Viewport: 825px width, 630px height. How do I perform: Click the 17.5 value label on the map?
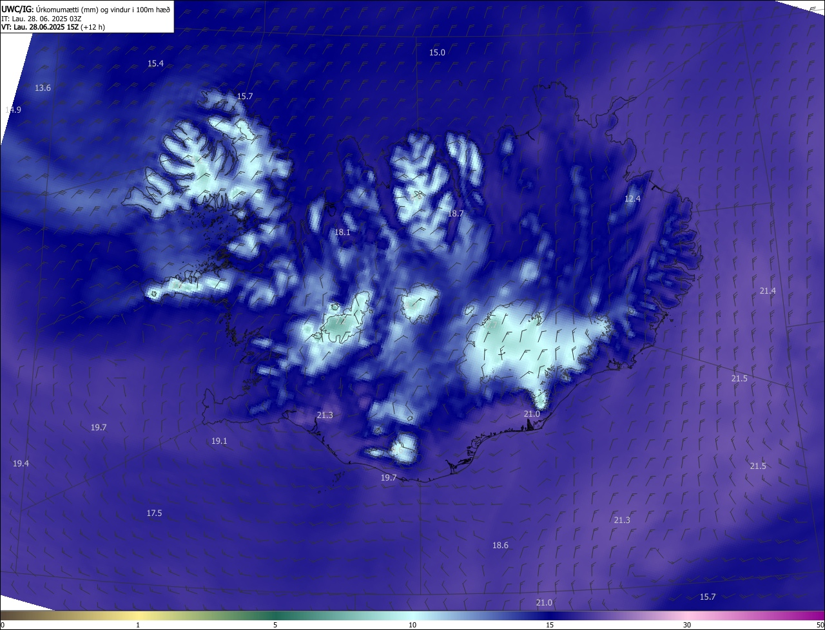coord(154,513)
